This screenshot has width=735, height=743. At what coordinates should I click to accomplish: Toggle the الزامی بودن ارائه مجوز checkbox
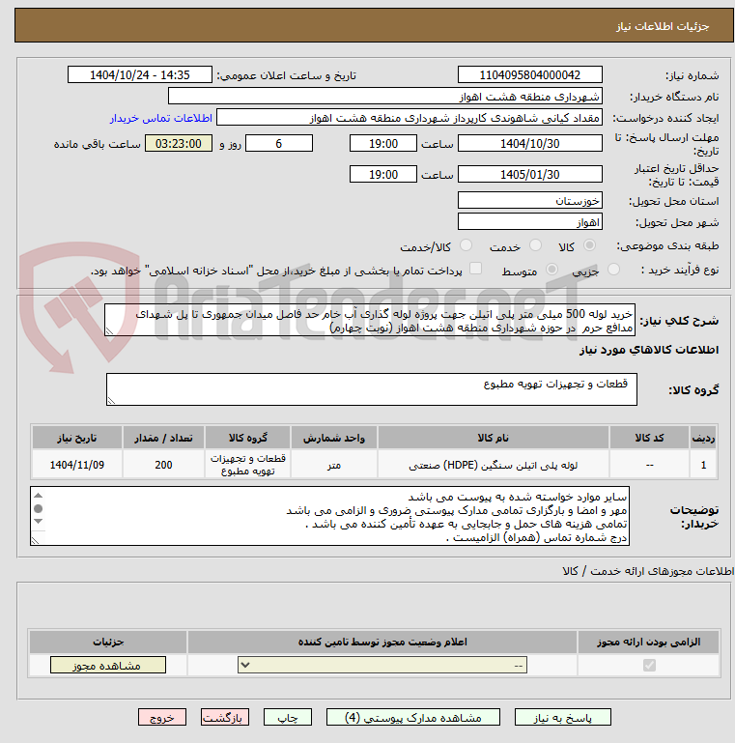[x=649, y=666]
